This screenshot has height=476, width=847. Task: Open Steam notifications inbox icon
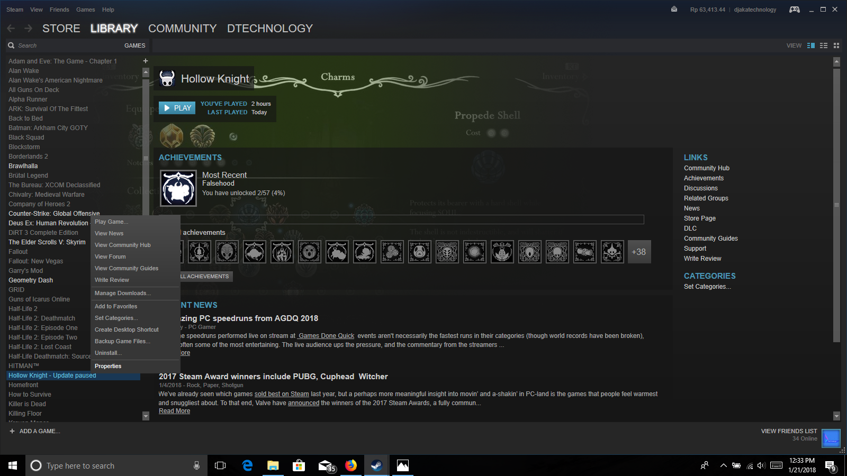pos(674,9)
